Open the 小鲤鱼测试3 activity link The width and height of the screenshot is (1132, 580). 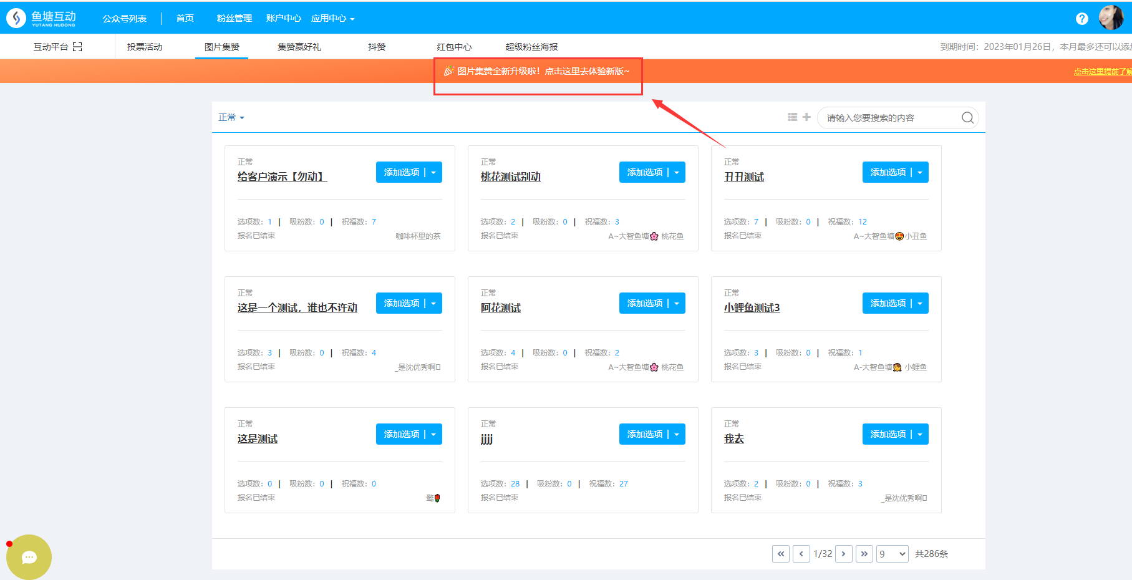point(752,308)
